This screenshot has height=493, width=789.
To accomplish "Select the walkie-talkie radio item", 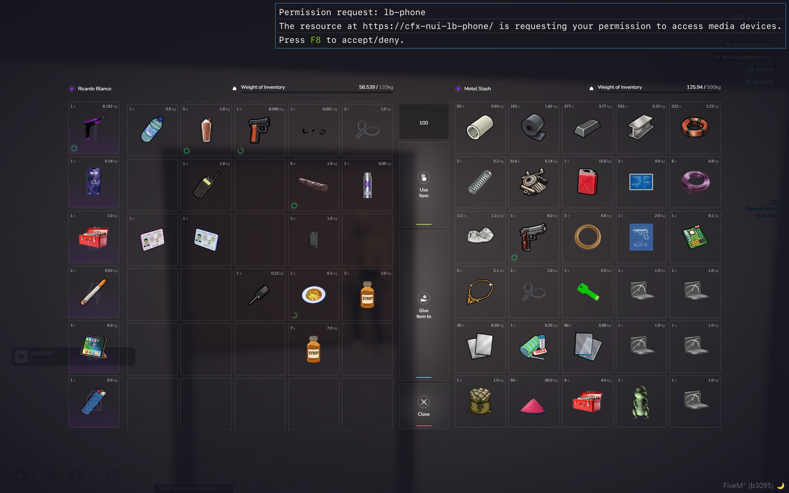I will point(206,185).
